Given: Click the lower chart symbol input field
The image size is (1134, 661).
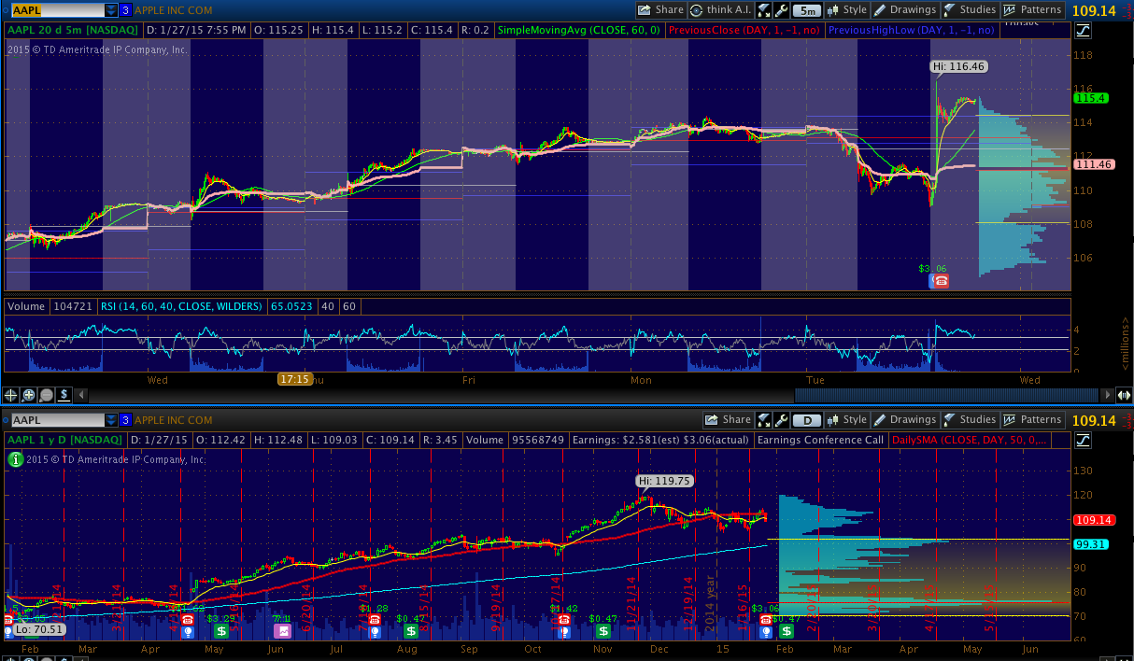Looking at the screenshot, I should click(x=56, y=420).
